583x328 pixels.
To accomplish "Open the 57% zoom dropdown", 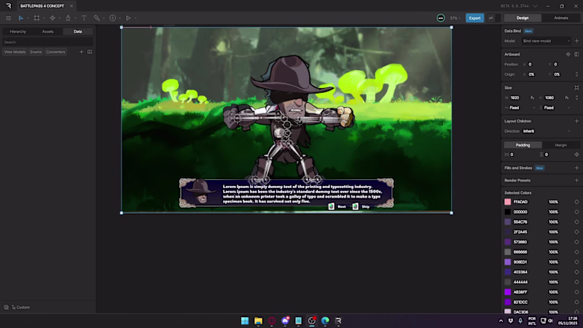I will pyautogui.click(x=455, y=17).
